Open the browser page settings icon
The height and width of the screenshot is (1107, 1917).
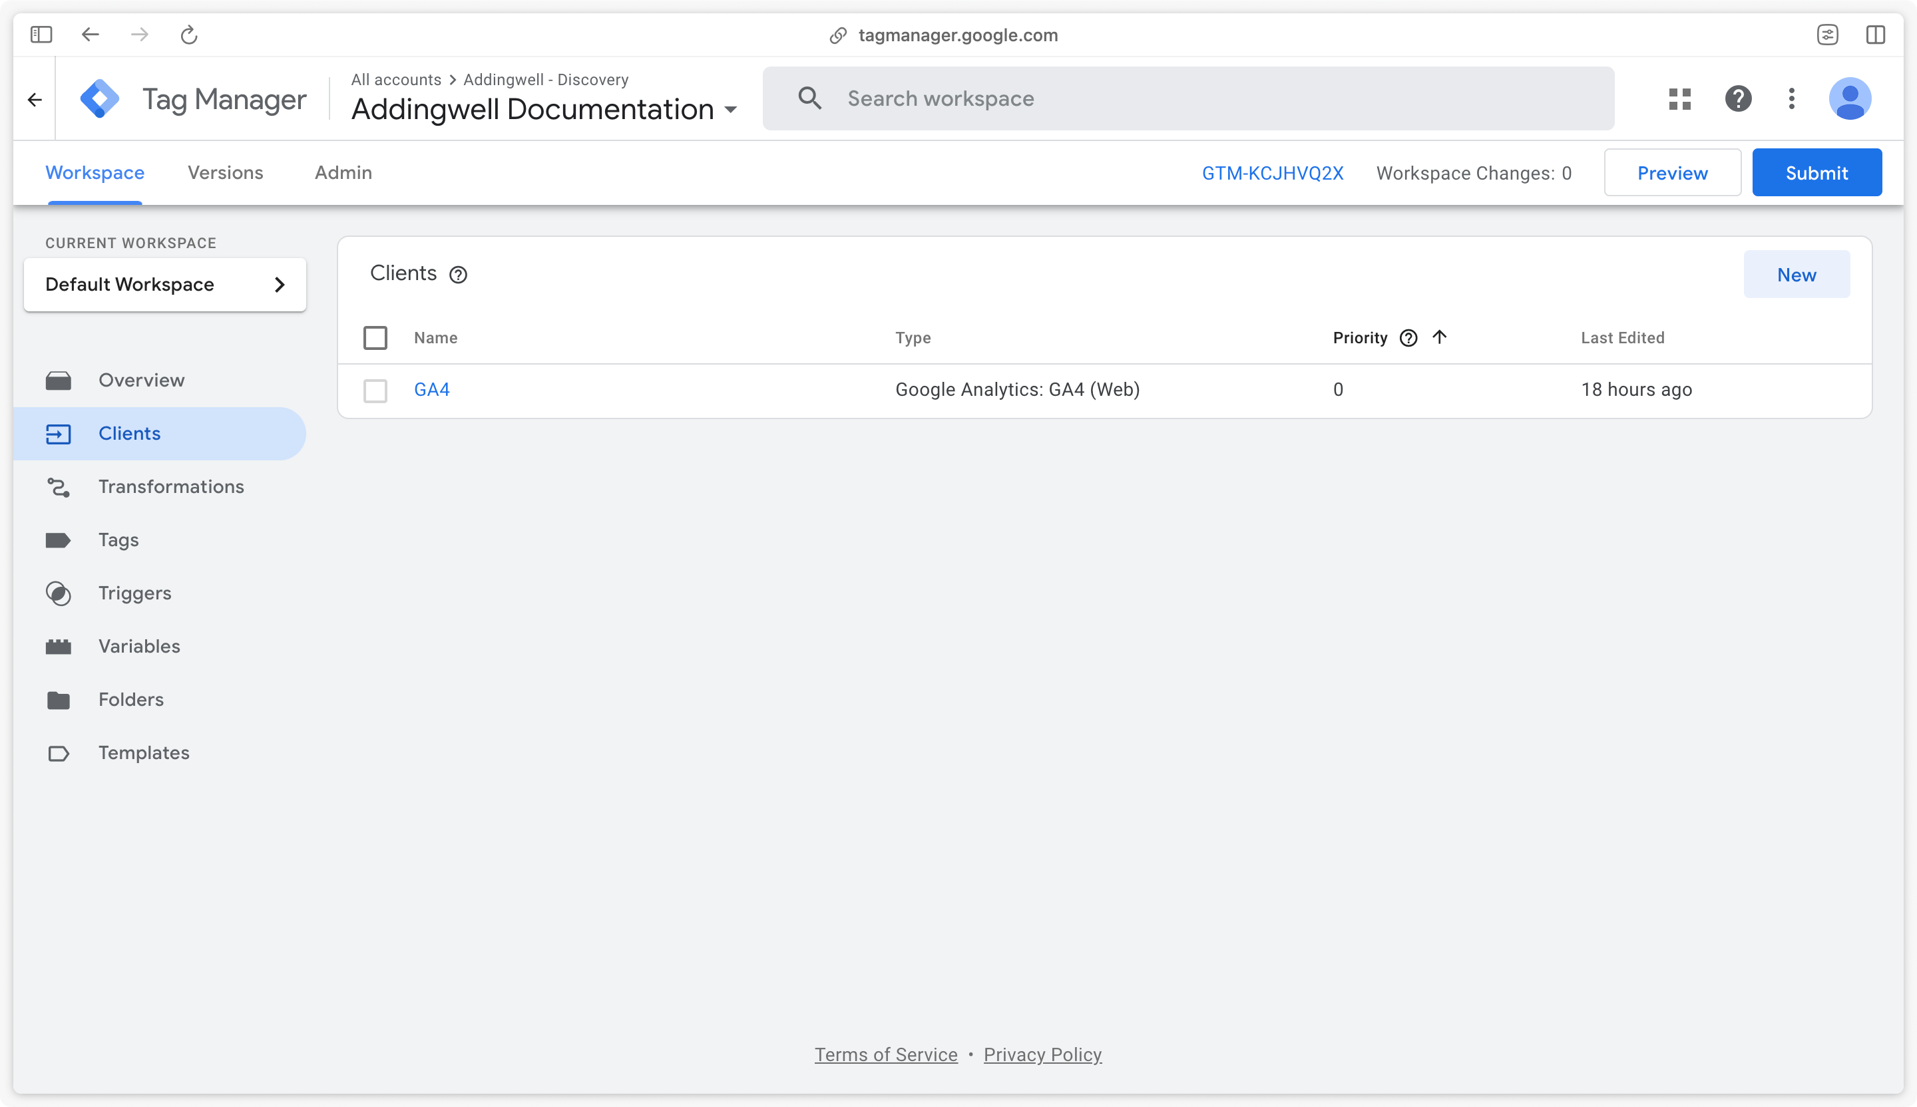click(1827, 34)
